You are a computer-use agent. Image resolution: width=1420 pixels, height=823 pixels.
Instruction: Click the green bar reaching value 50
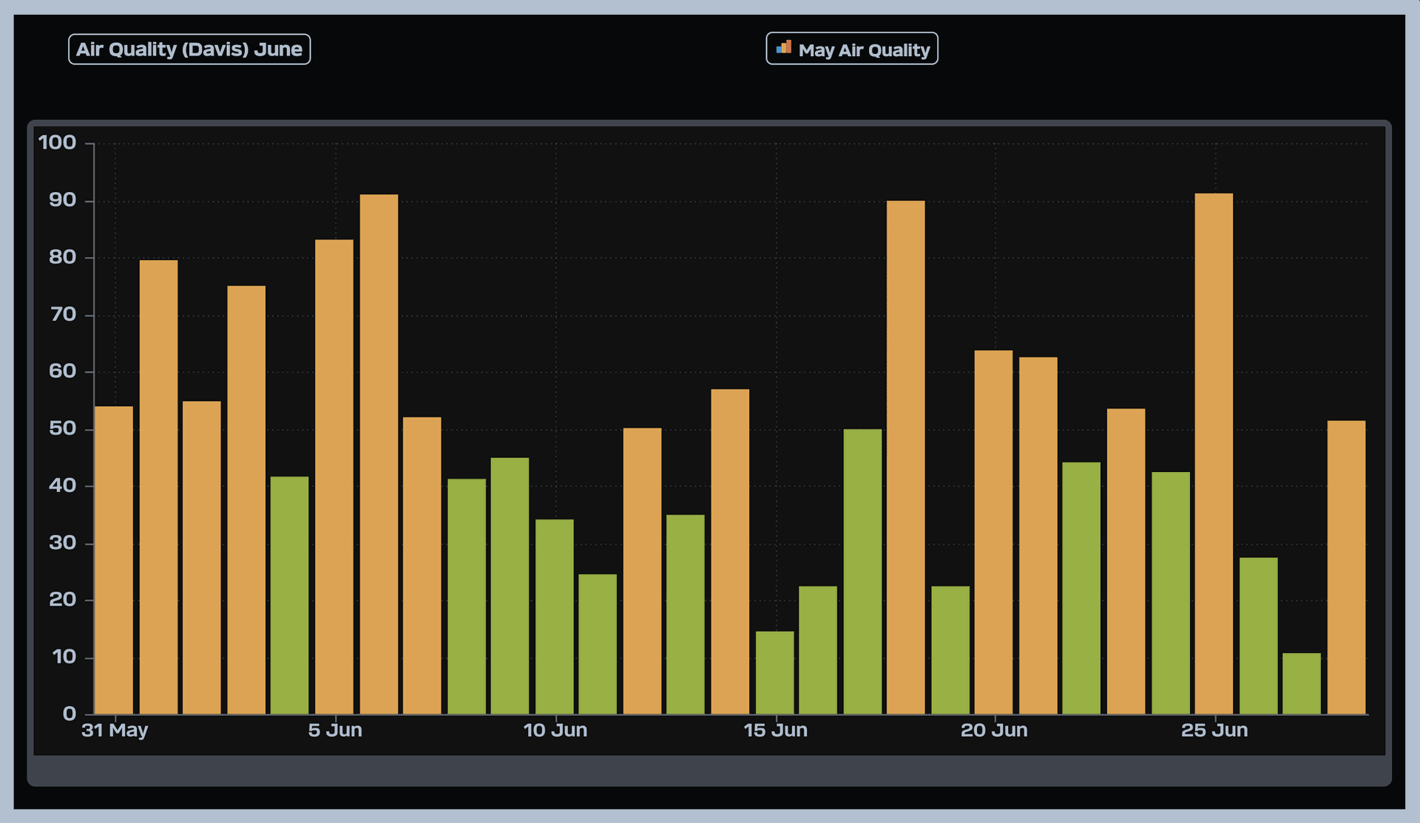point(862,571)
